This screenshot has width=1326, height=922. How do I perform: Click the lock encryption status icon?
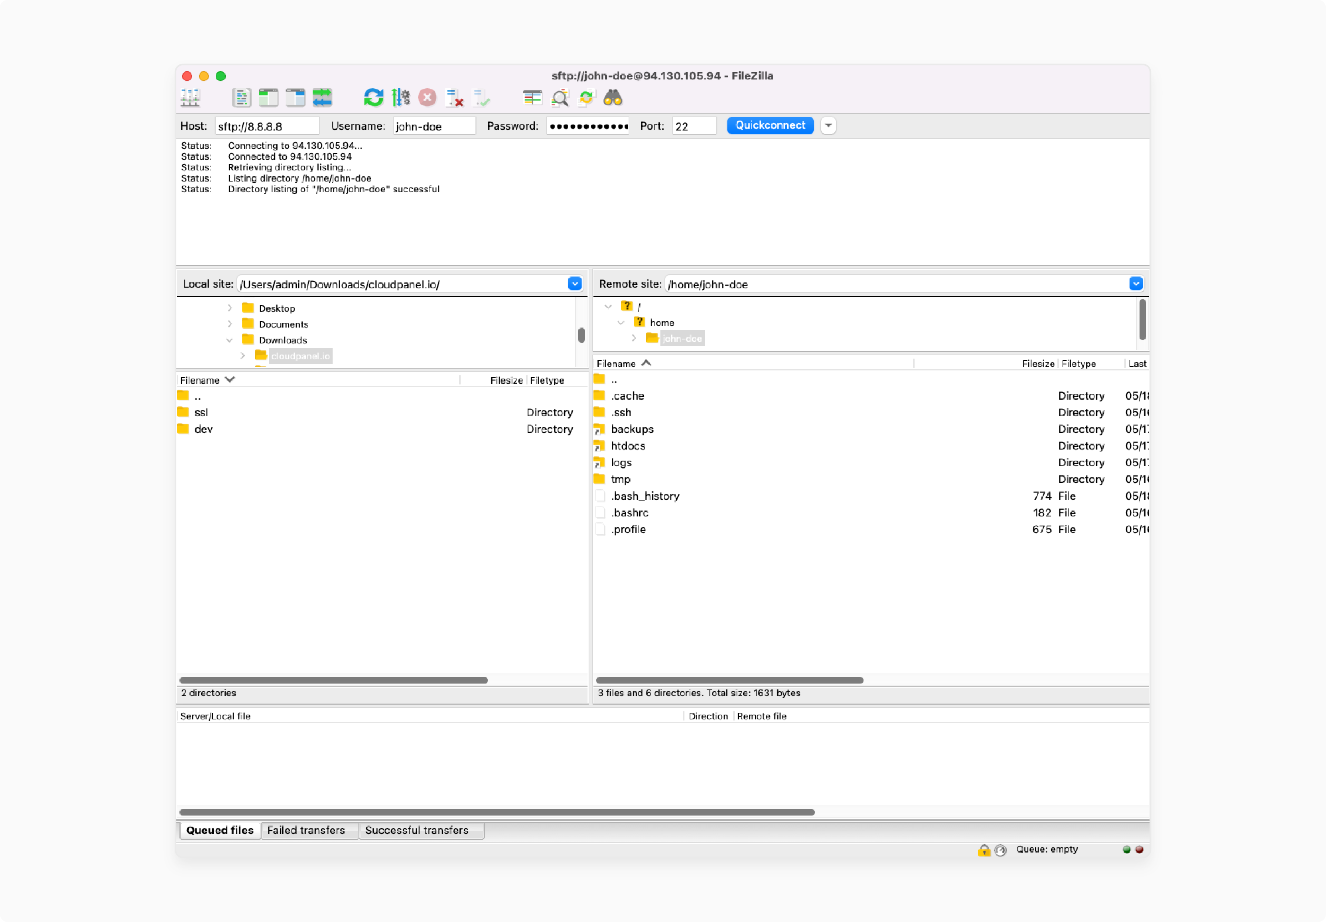984,850
